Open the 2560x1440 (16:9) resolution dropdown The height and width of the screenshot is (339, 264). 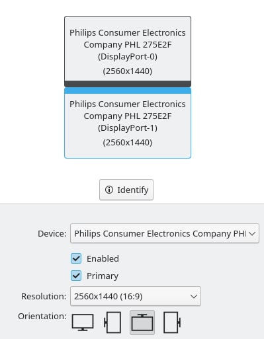point(136,296)
